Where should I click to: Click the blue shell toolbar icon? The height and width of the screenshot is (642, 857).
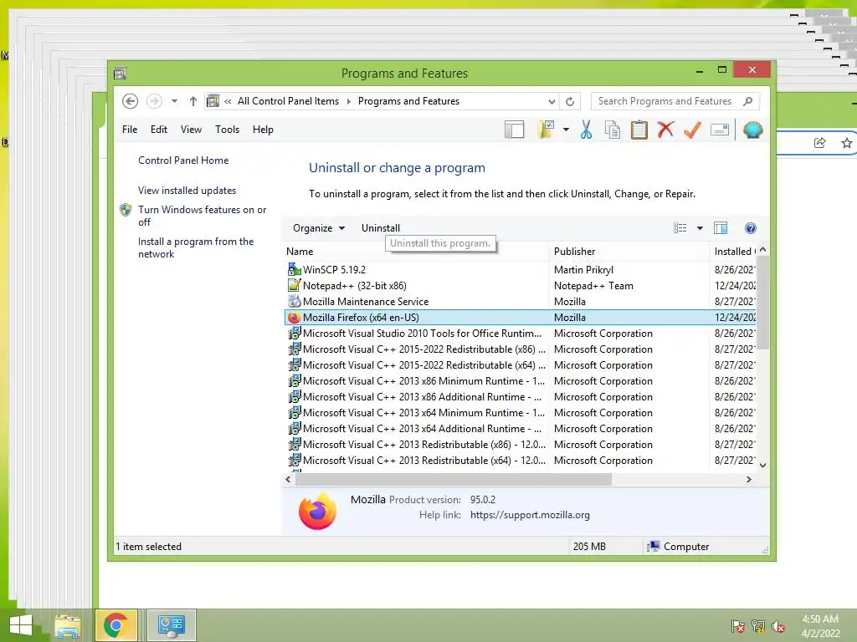tap(752, 130)
